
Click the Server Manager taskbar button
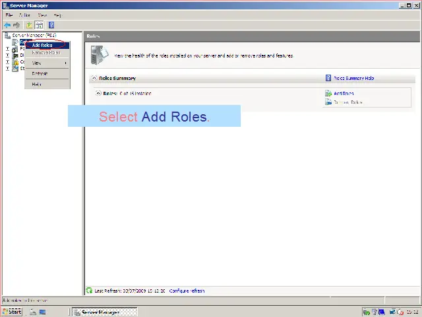pyautogui.click(x=105, y=312)
